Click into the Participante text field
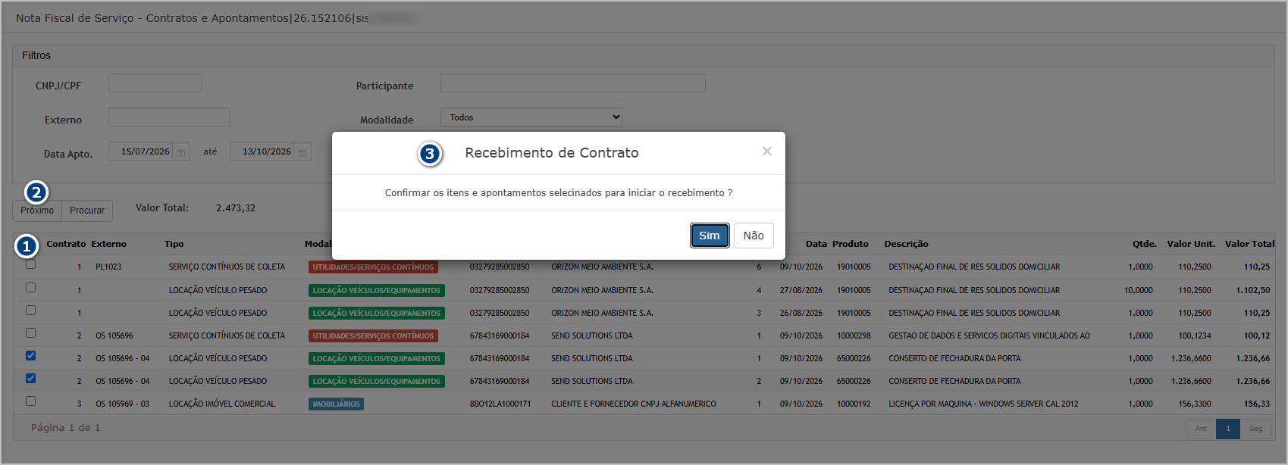 pyautogui.click(x=573, y=83)
